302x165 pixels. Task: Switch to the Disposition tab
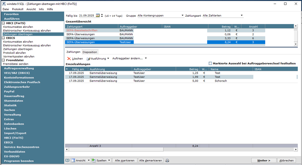90,52
